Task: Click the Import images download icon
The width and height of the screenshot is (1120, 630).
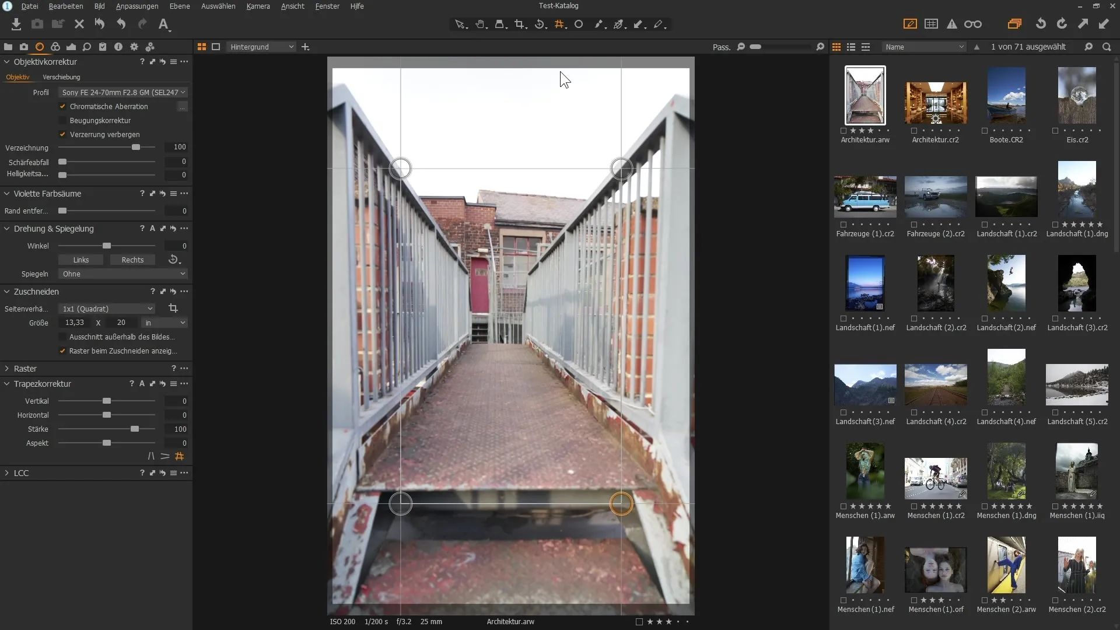Action: (x=16, y=24)
